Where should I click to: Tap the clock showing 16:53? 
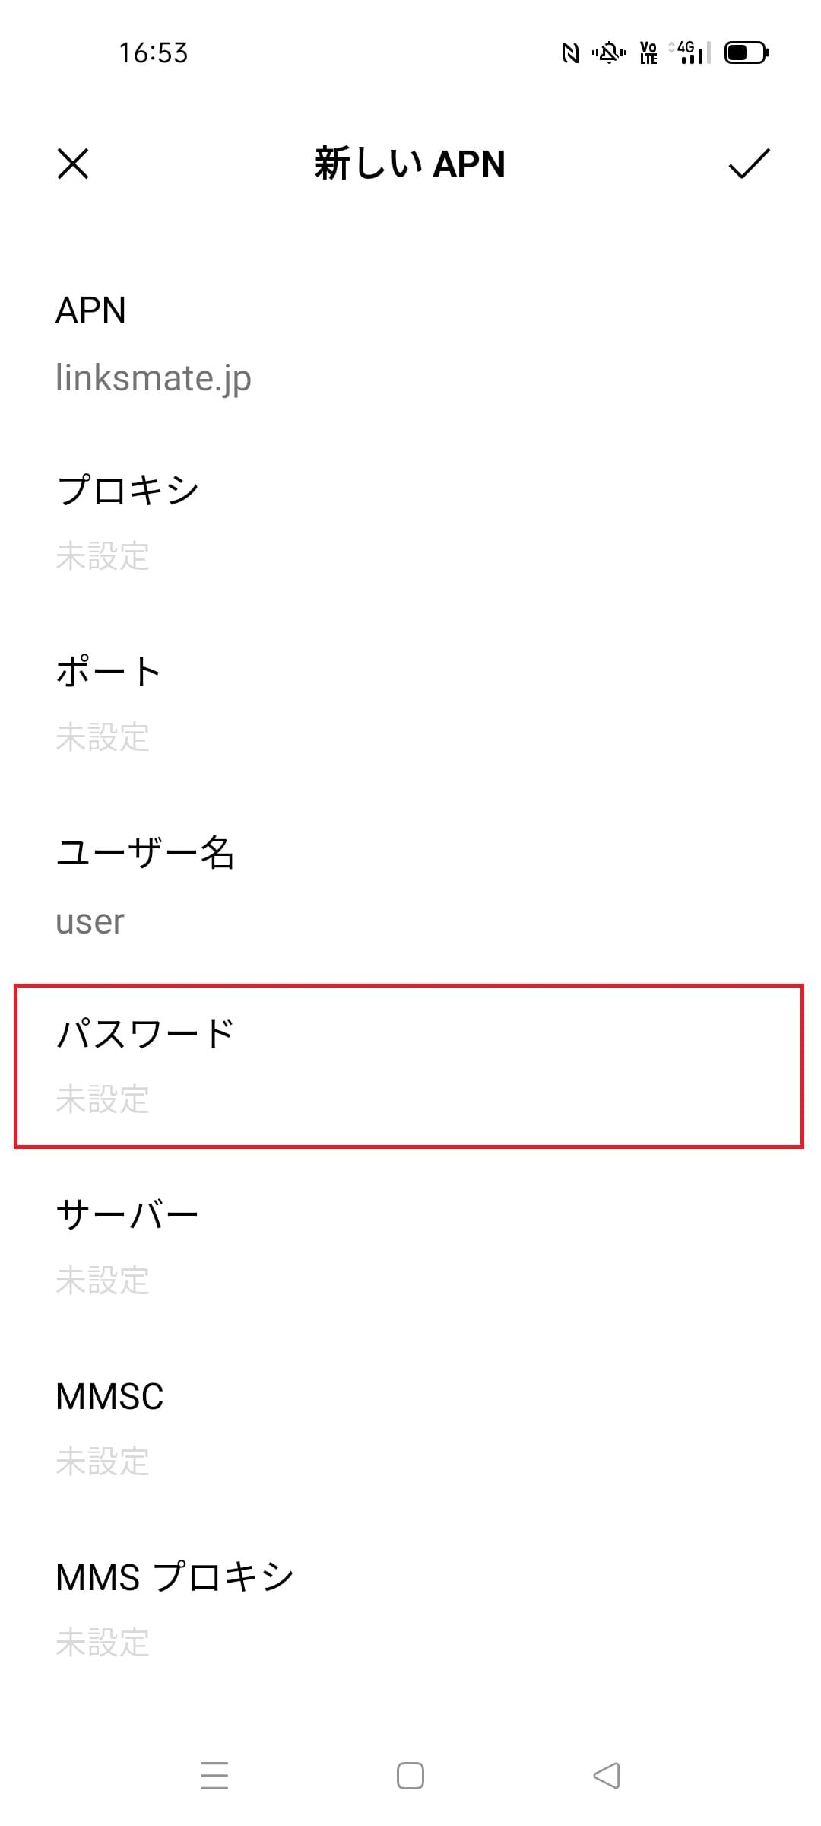[x=154, y=53]
